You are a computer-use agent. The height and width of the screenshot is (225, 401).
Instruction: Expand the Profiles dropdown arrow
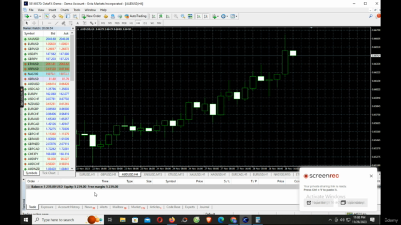(40, 16)
